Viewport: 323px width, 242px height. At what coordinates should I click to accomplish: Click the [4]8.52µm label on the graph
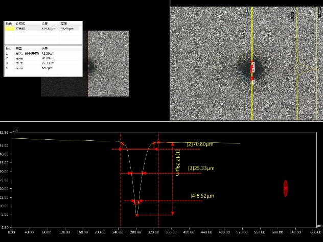202,196
